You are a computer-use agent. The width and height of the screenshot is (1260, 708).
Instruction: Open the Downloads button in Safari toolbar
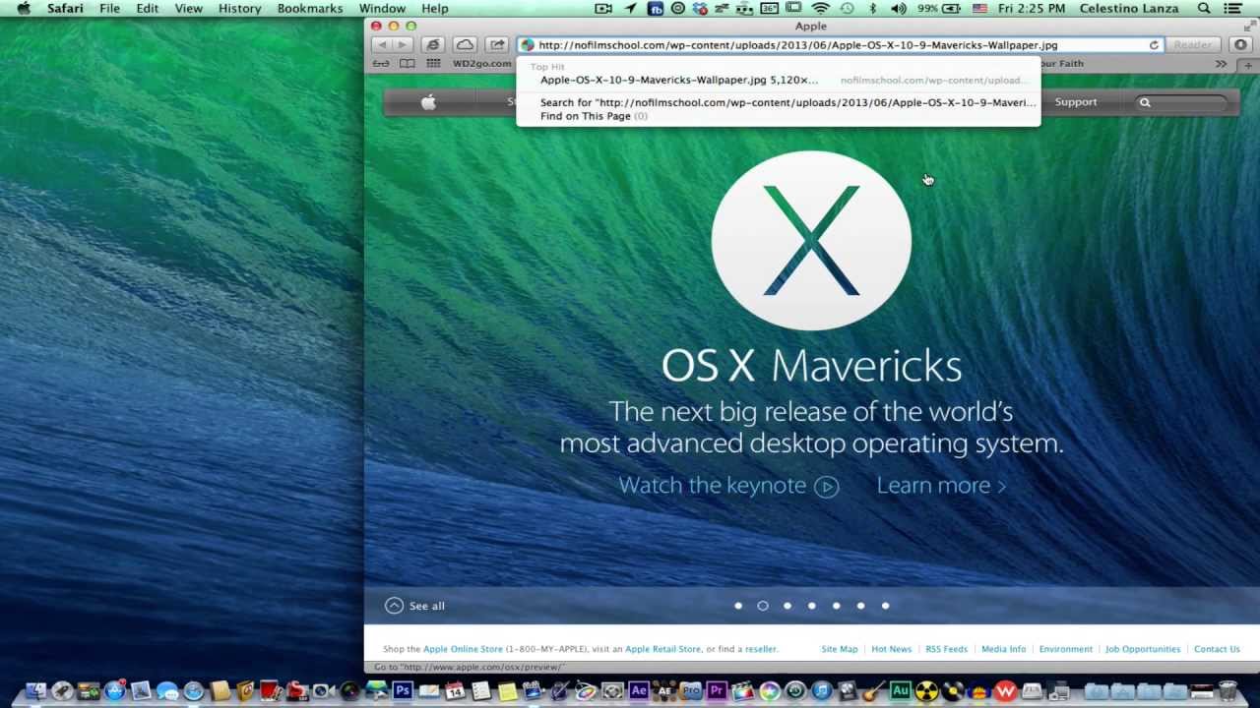coord(1240,45)
